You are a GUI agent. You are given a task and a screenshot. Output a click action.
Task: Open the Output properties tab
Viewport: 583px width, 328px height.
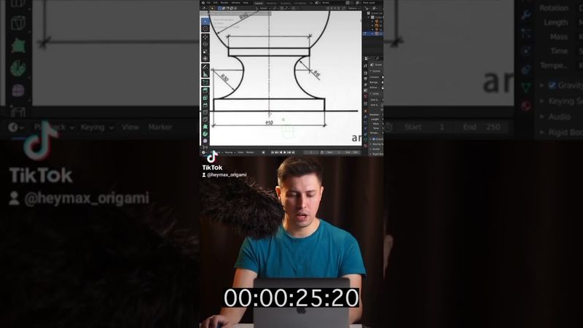point(366,79)
